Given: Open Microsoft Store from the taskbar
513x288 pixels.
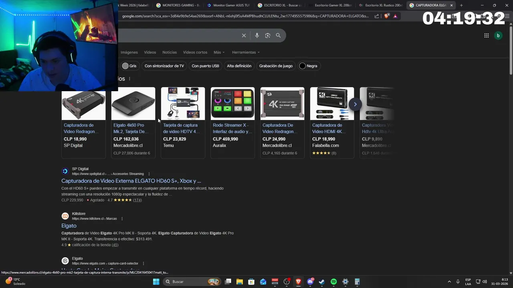Looking at the screenshot, I should click(251, 282).
